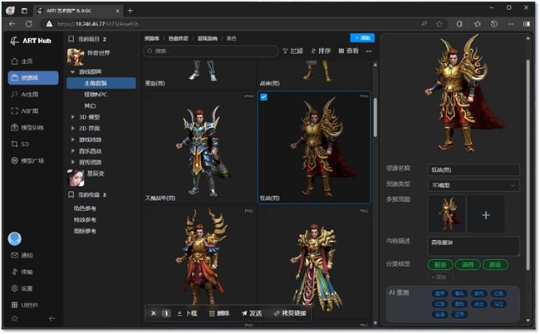Viewport: 540px width, 334px height.
Task: Open the AI扩图 image expansion tool
Action: 29,111
